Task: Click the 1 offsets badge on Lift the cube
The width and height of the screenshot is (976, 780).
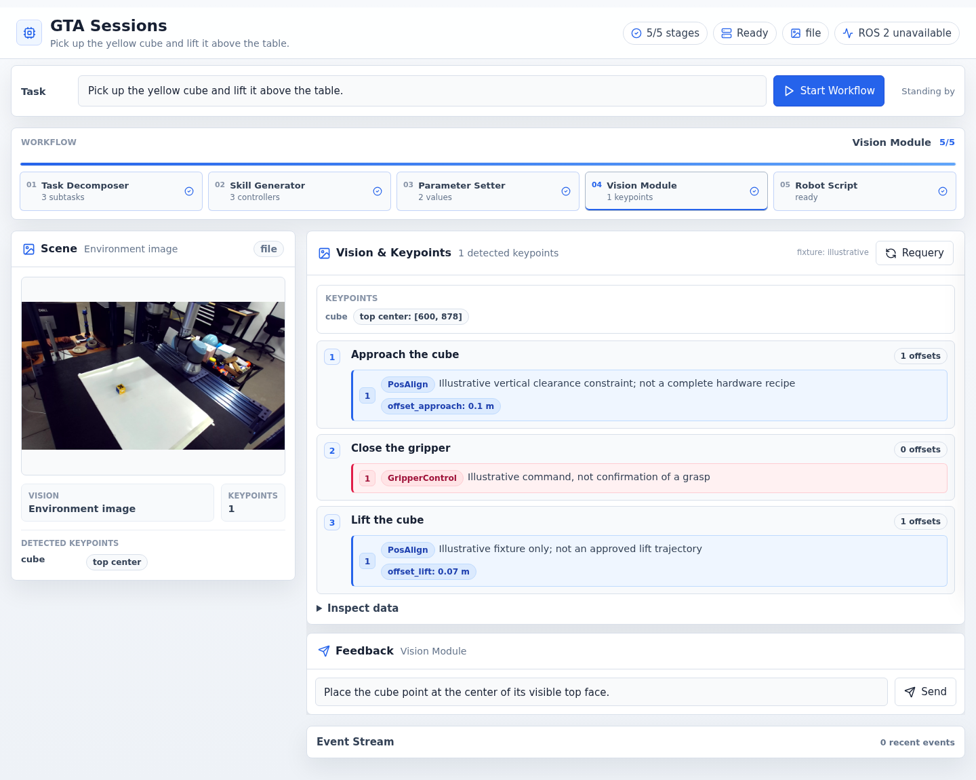Action: coord(920,522)
